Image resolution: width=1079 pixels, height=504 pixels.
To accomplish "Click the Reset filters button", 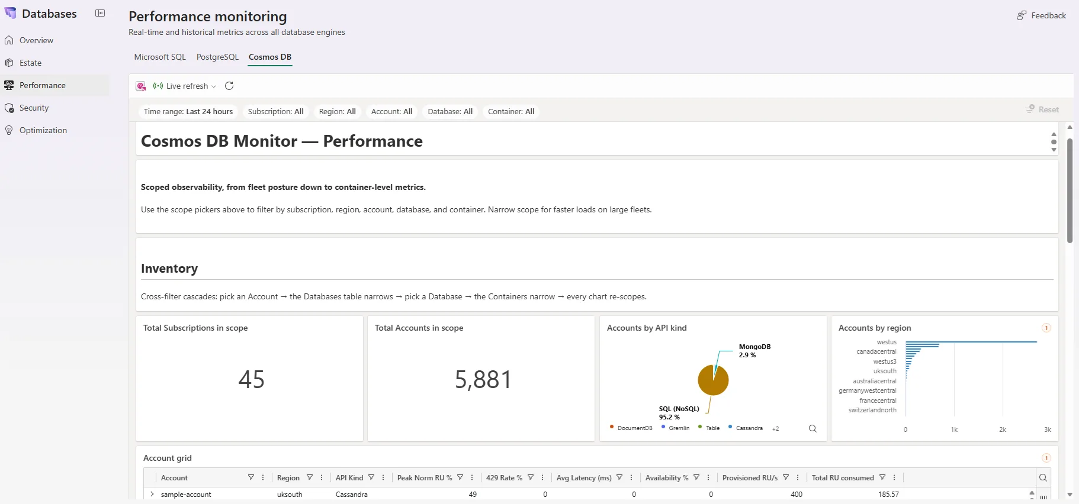I will point(1042,109).
